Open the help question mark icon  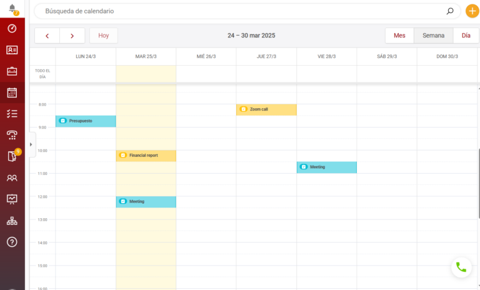[12, 242]
